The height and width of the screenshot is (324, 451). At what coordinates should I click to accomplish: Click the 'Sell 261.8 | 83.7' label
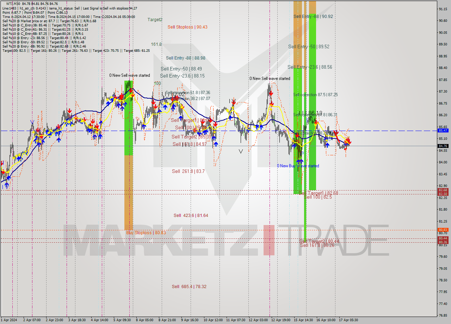pos(188,171)
